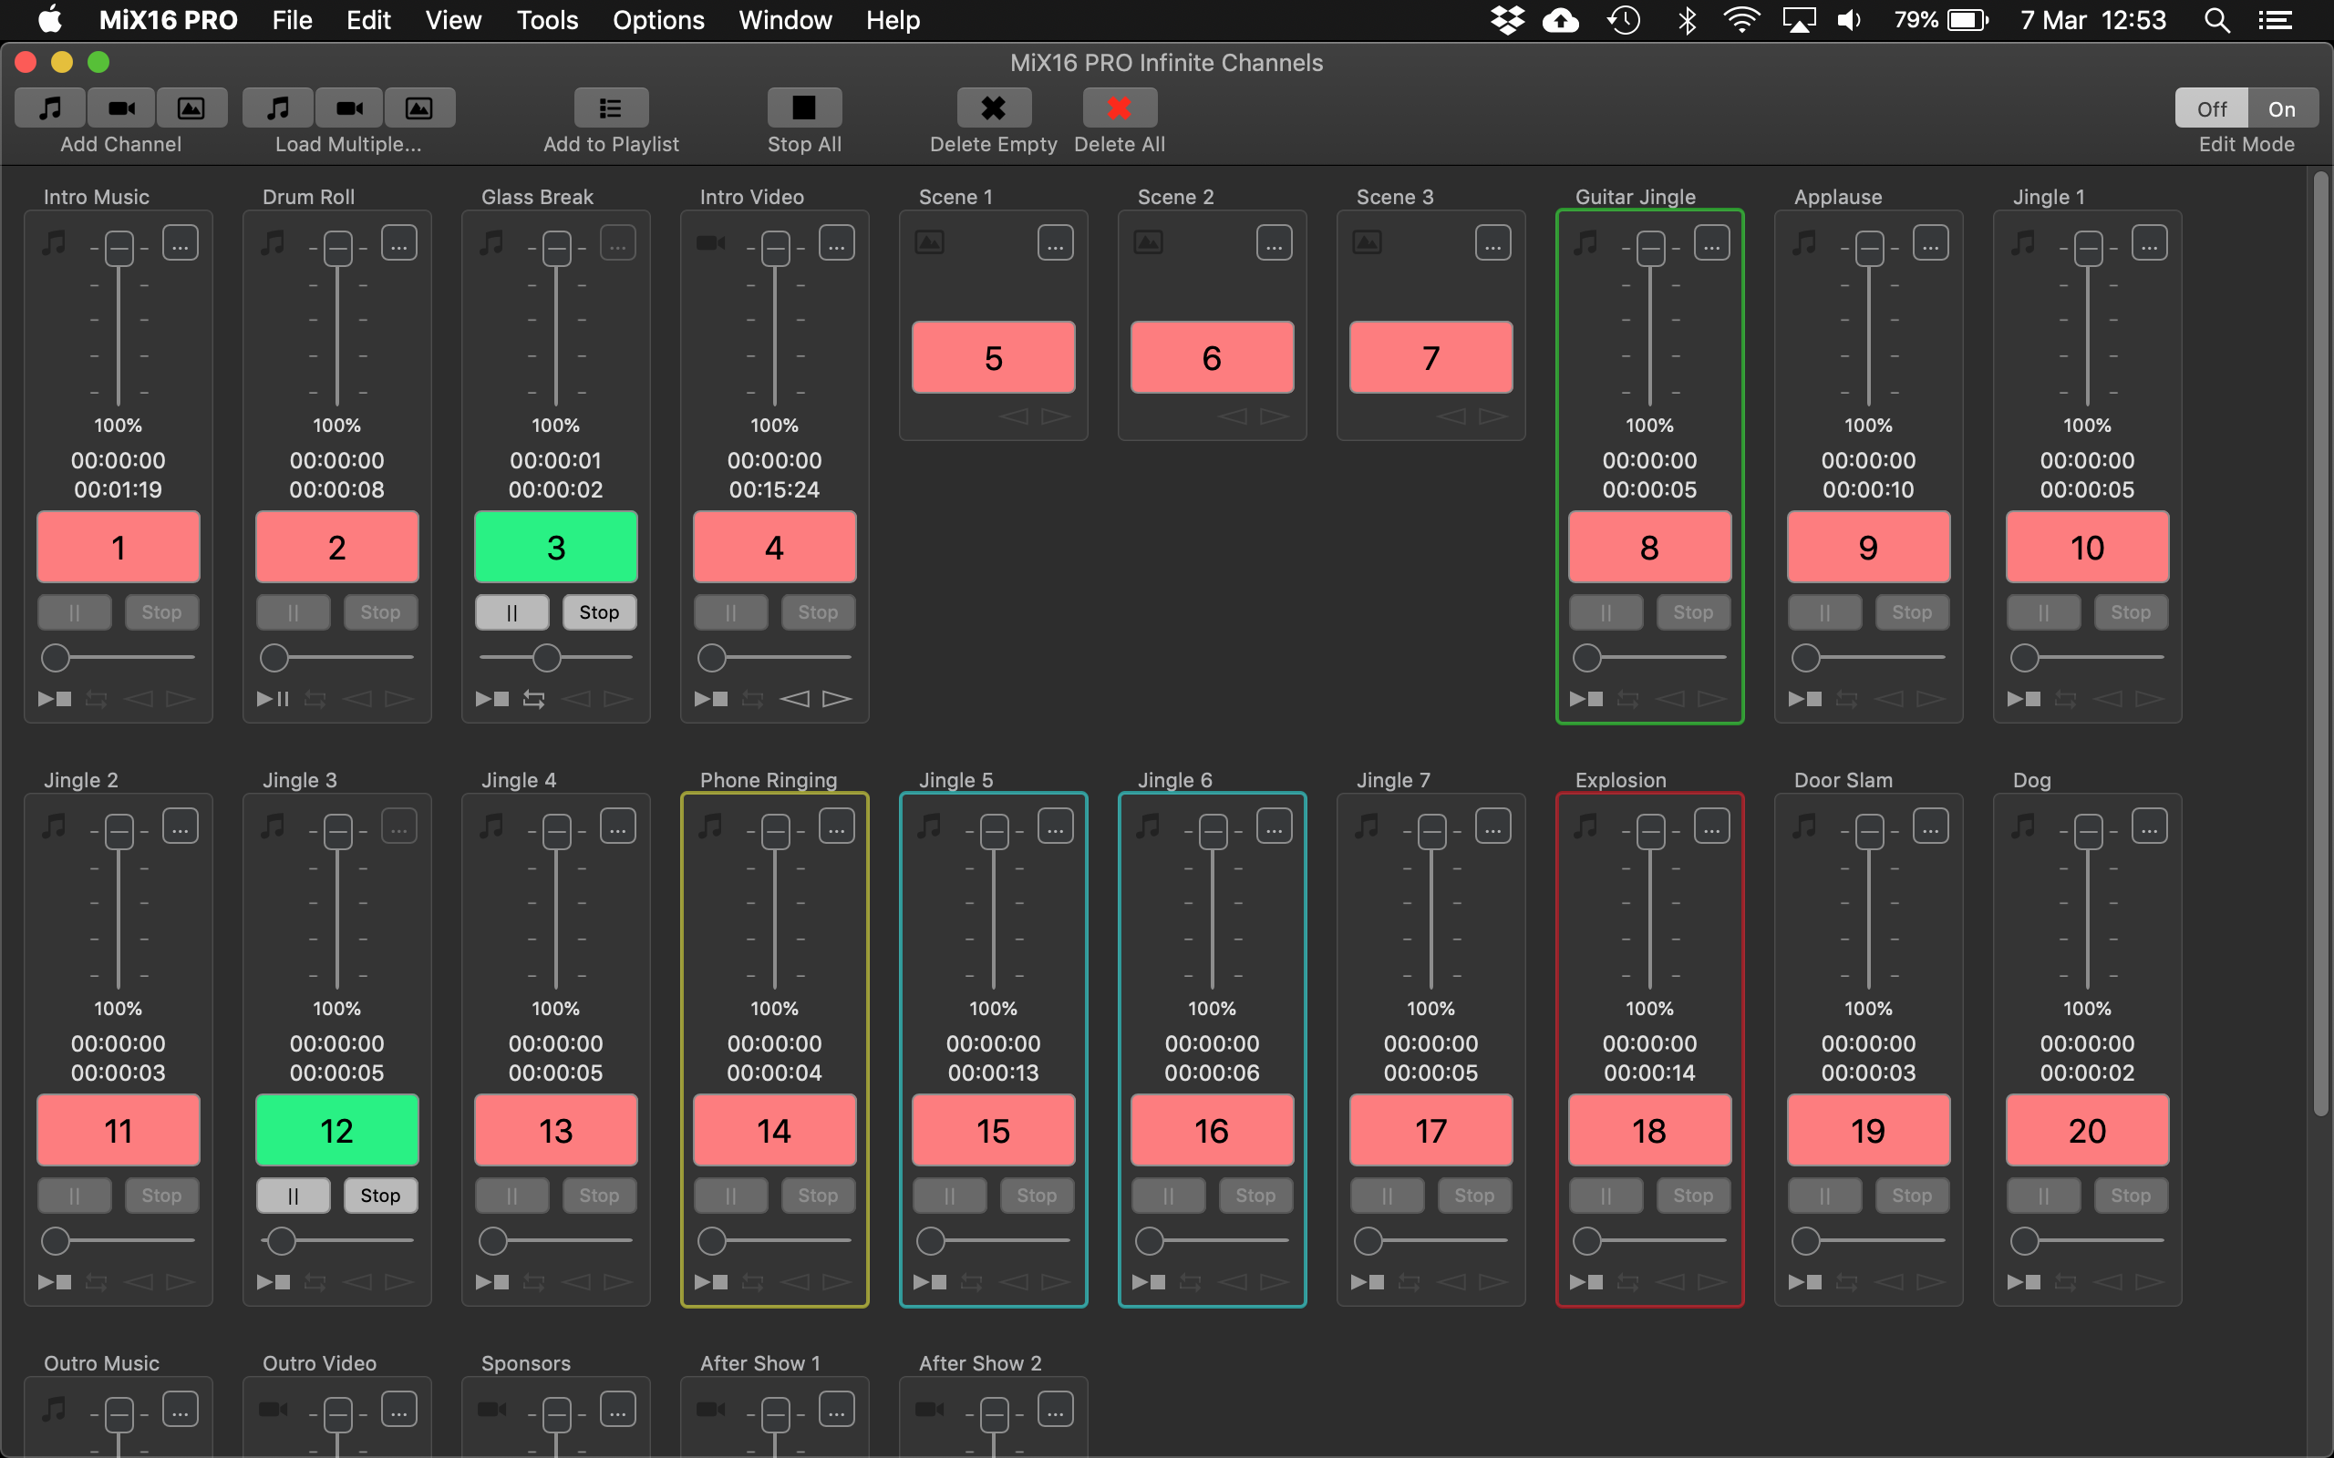The image size is (2334, 1458).
Task: Toggle play mode icon on Drum Roll channel
Action: click(x=273, y=699)
